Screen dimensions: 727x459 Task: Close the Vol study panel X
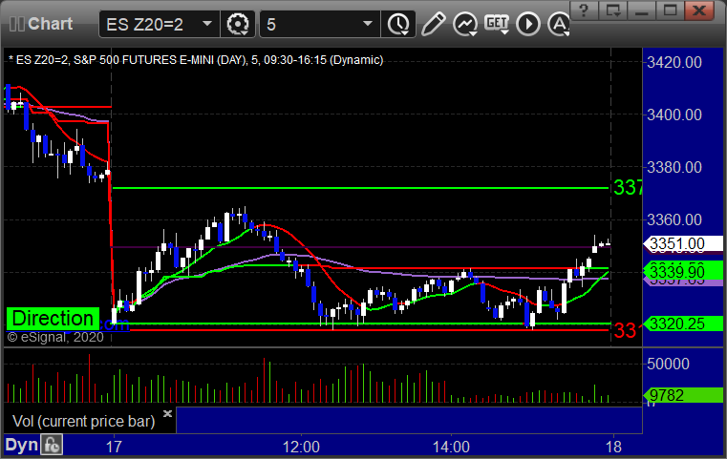coord(167,413)
